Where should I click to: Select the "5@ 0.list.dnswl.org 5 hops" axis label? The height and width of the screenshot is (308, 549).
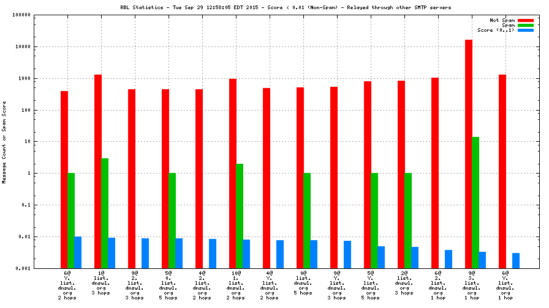pyautogui.click(x=168, y=285)
